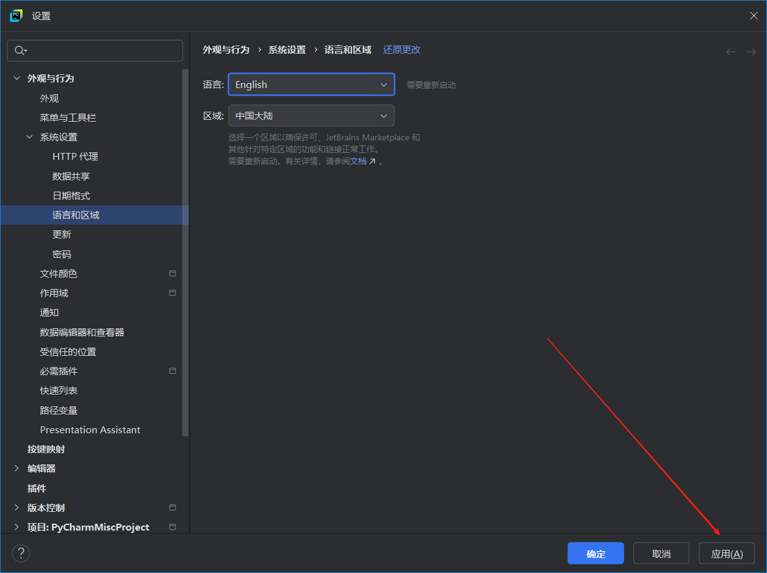Image resolution: width=767 pixels, height=573 pixels.
Task: Select 更新 in the tree
Action: click(62, 234)
